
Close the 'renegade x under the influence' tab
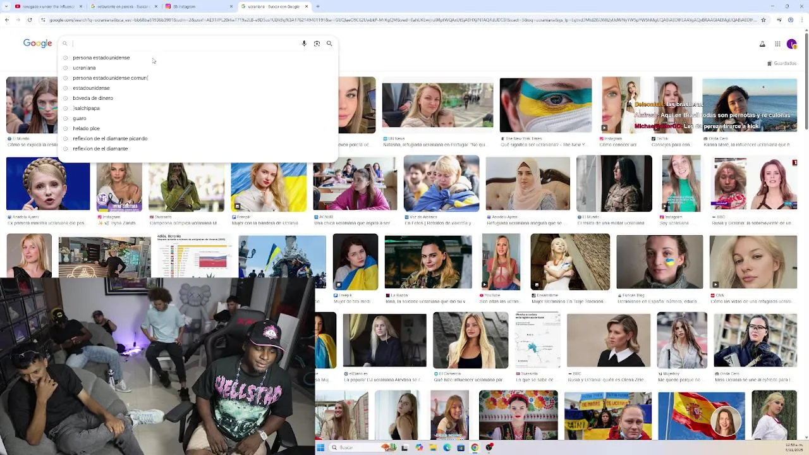pyautogui.click(x=81, y=6)
